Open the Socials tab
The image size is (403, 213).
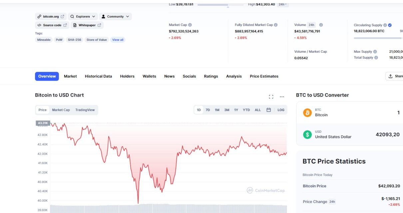(x=189, y=76)
